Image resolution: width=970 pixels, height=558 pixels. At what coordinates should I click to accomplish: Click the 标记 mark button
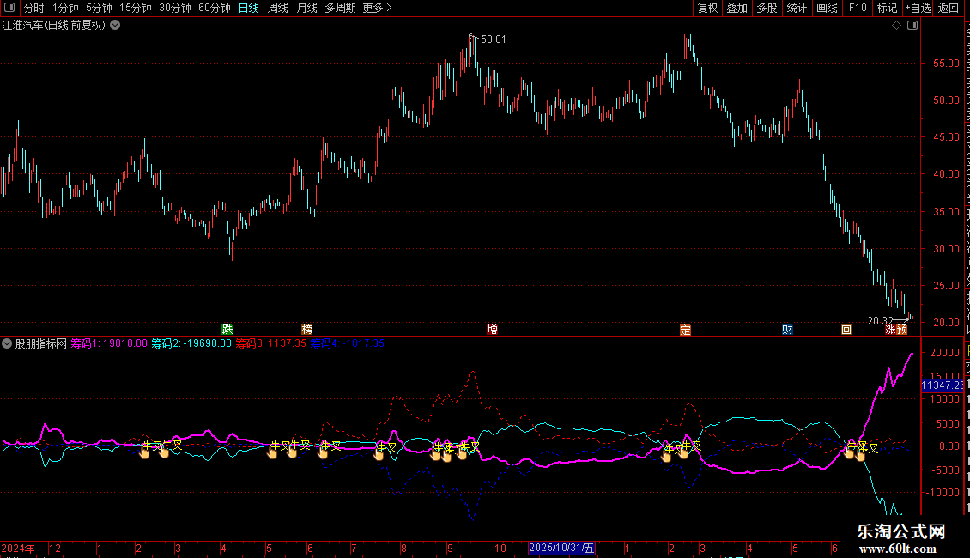pyautogui.click(x=887, y=8)
